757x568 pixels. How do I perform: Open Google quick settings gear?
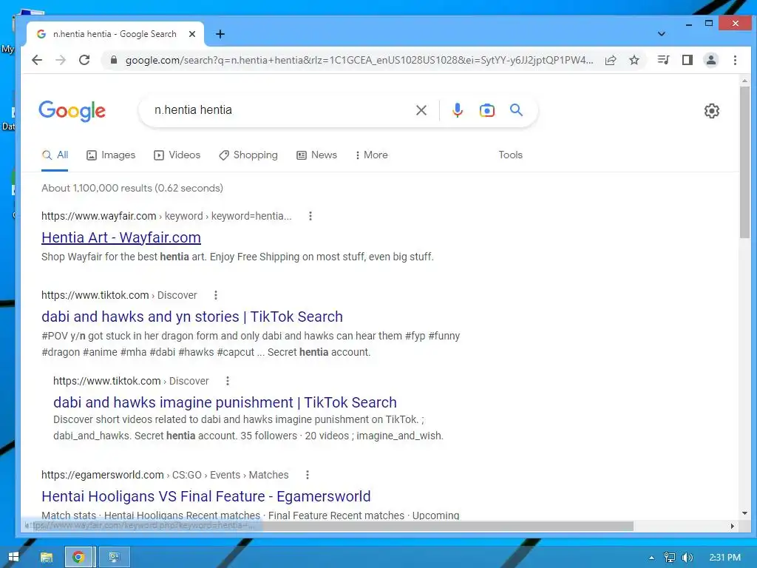coord(712,111)
